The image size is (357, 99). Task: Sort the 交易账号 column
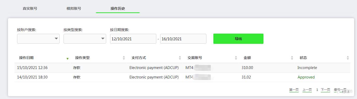coord(236,58)
